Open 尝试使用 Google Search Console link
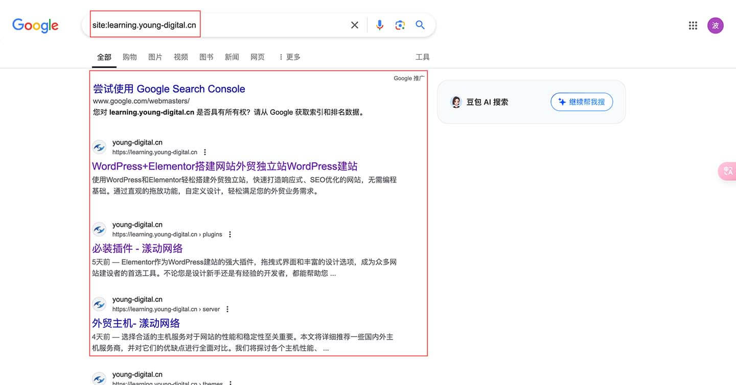The width and height of the screenshot is (736, 385). pos(169,89)
